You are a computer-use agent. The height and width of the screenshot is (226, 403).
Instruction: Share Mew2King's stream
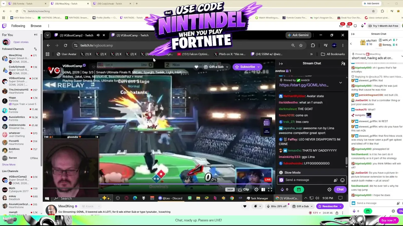click(x=337, y=213)
